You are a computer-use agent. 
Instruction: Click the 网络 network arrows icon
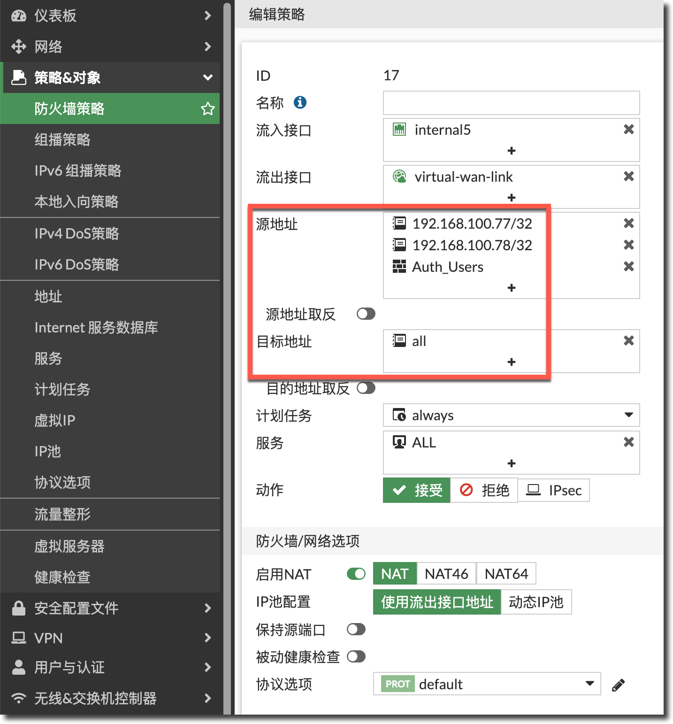19,46
